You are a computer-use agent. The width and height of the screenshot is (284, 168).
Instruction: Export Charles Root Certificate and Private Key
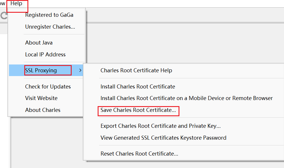click(x=161, y=126)
